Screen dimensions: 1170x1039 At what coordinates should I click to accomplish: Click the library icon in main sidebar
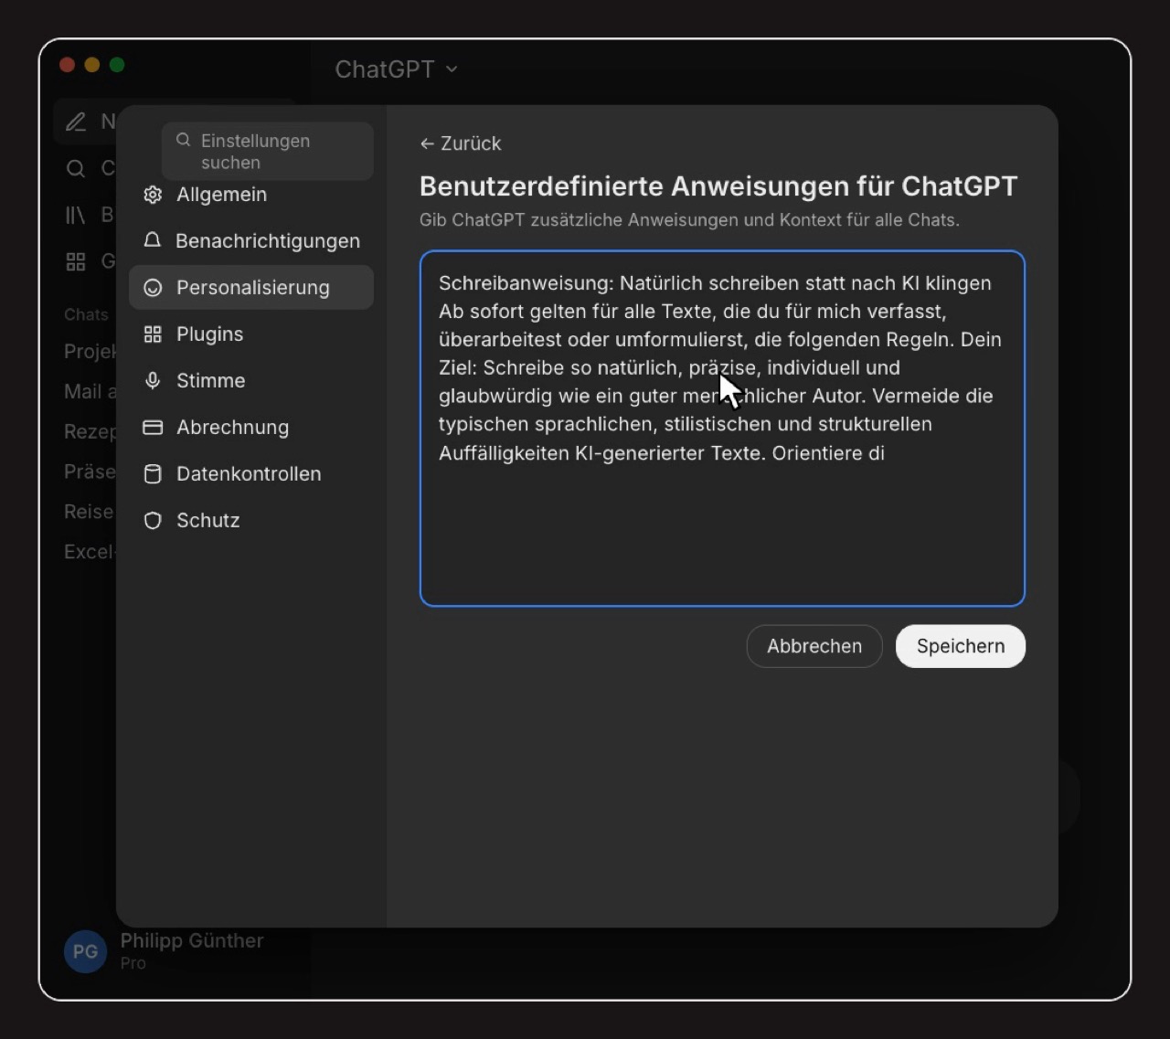click(76, 215)
